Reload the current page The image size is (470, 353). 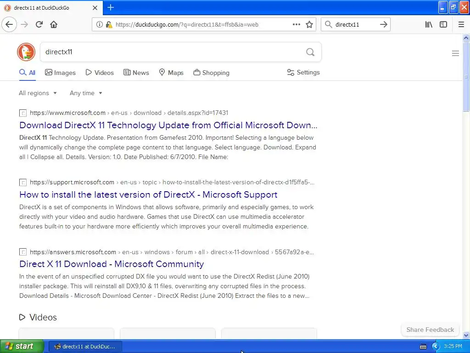coord(39,24)
